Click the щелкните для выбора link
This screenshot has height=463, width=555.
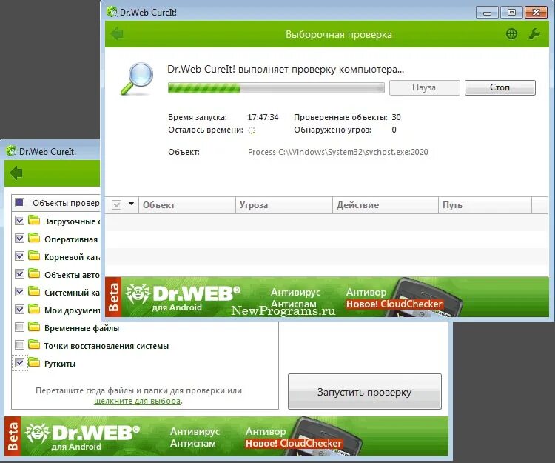tap(138, 401)
